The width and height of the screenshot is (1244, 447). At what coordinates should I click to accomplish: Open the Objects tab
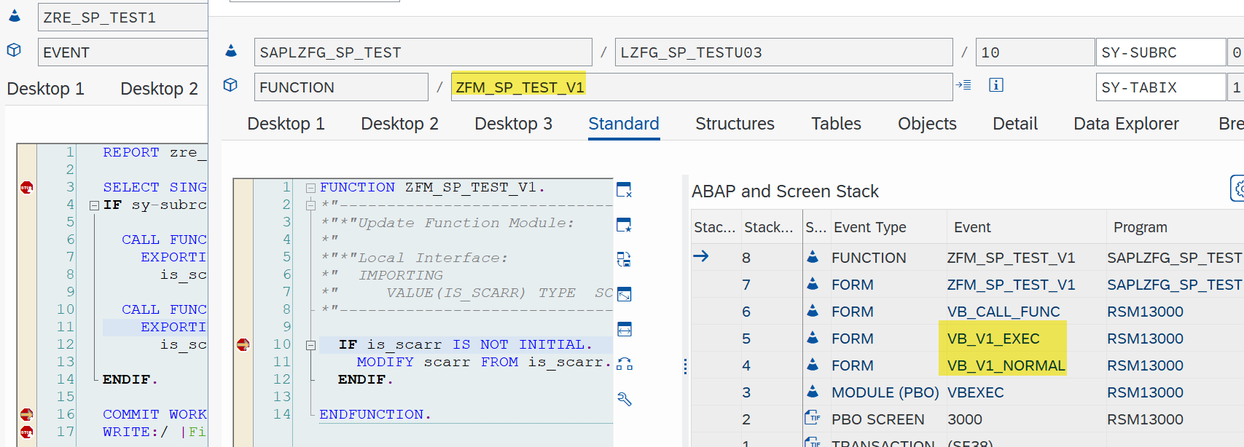click(927, 124)
